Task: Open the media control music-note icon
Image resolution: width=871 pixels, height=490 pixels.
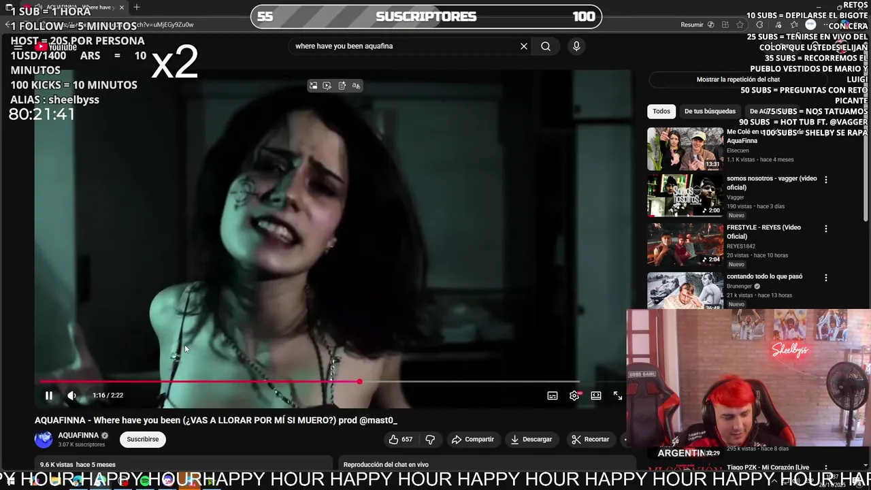Action: point(778,24)
